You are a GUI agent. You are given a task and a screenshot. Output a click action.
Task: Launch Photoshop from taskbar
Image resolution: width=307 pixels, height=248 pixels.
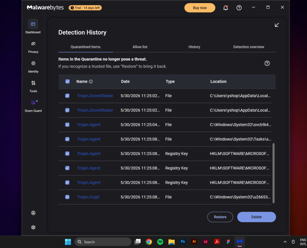pos(183,242)
